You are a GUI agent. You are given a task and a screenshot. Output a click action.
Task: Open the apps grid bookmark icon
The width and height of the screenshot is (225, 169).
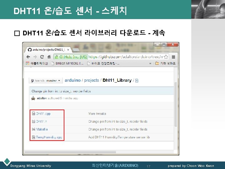[27, 63]
